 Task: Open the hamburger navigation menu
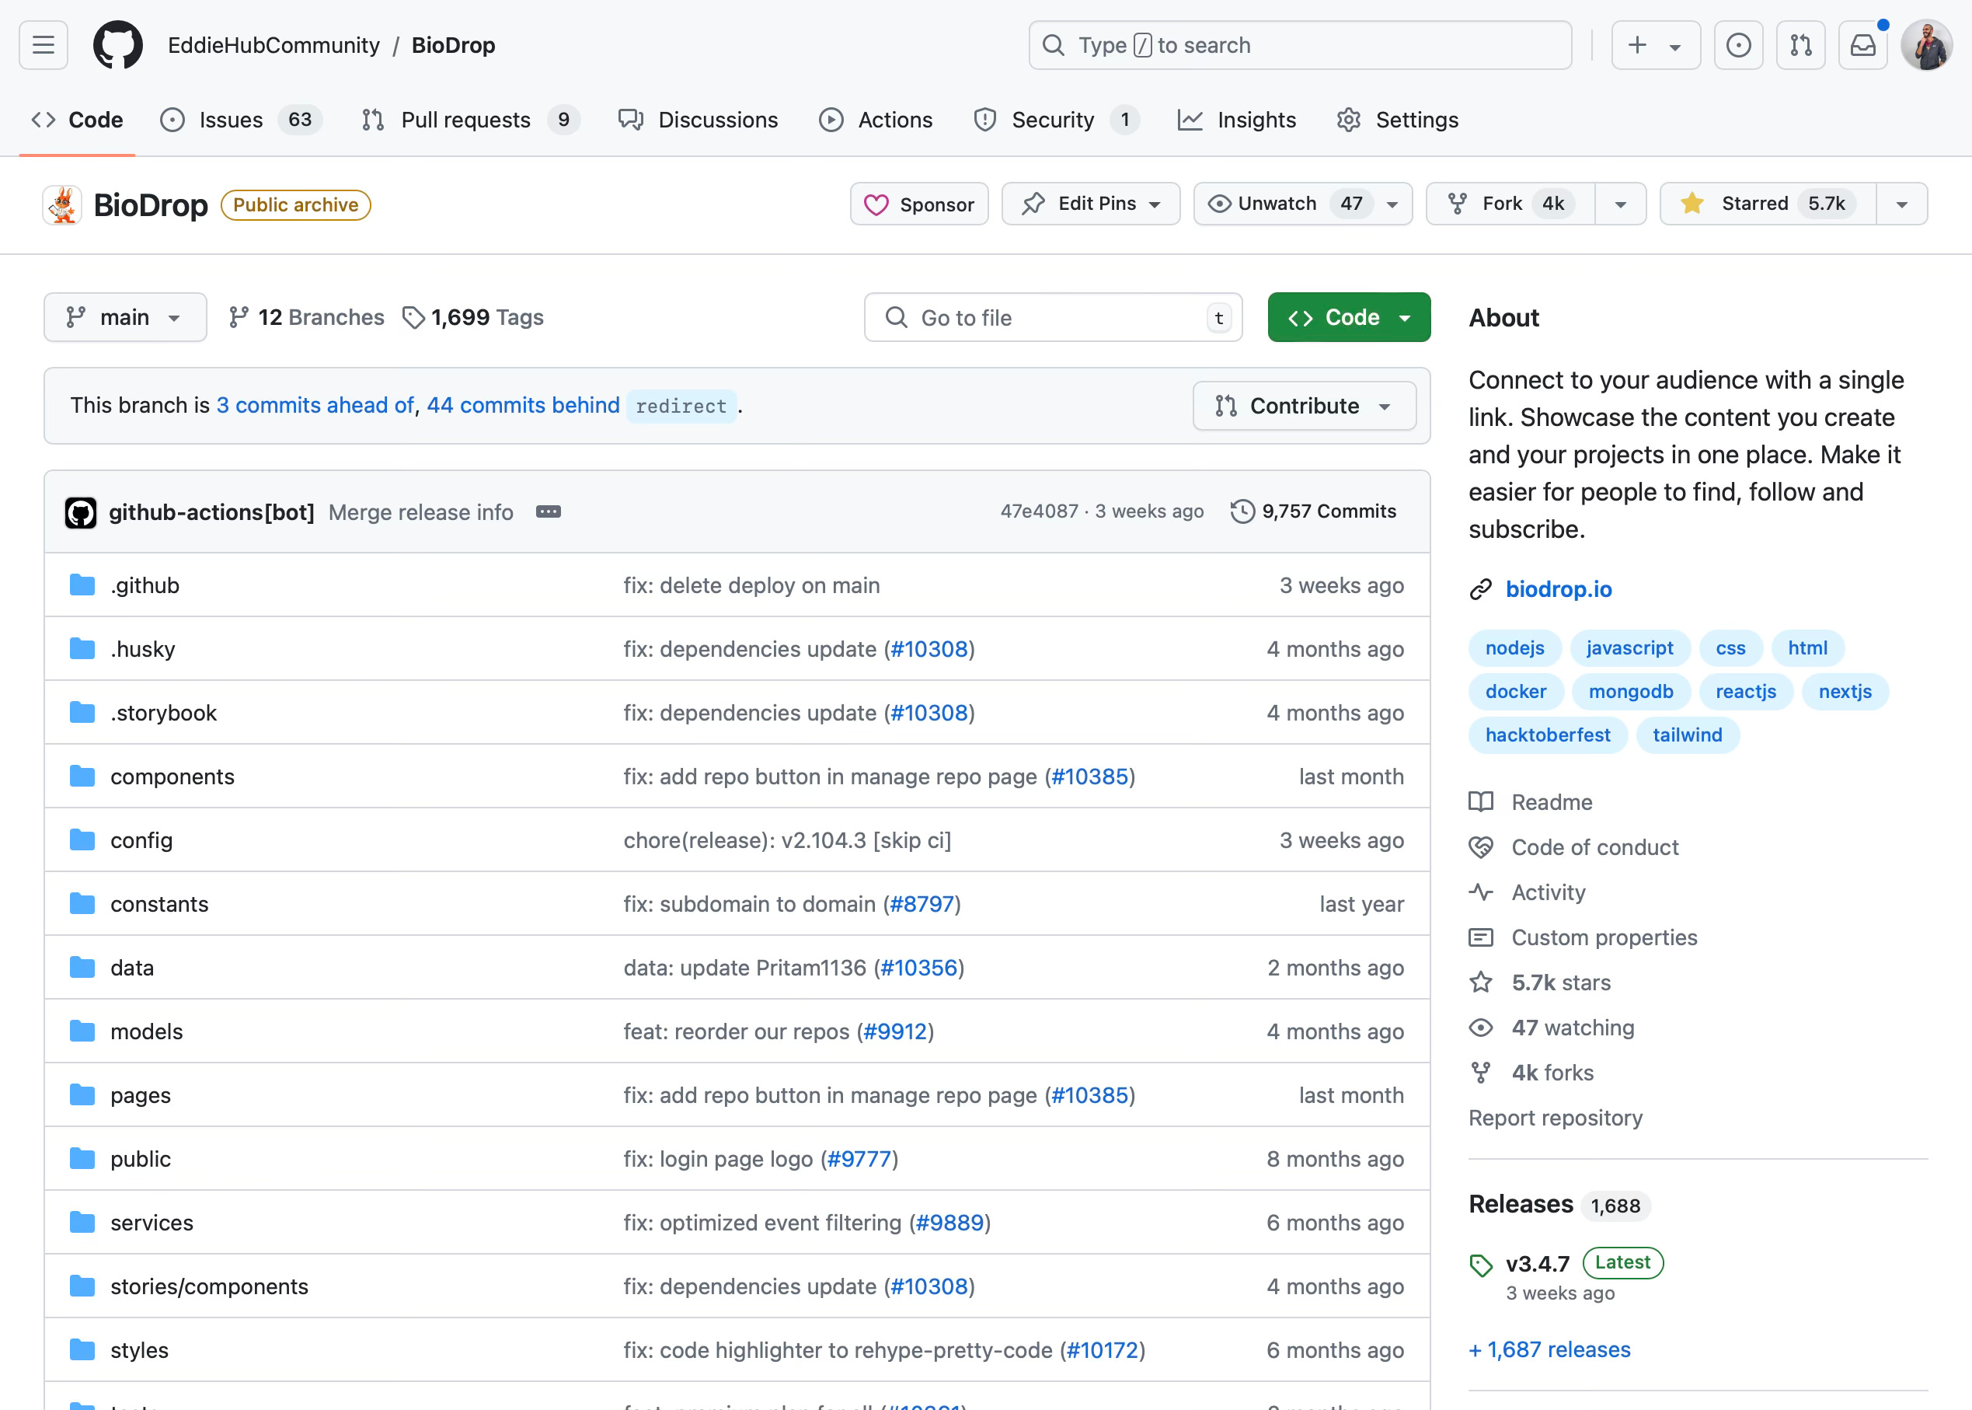click(44, 45)
